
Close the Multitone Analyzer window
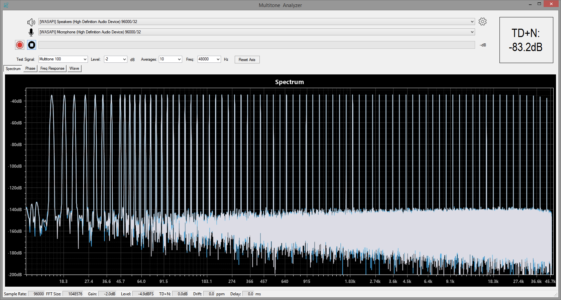coord(551,4)
